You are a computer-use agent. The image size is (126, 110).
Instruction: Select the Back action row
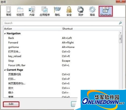coord(61,38)
